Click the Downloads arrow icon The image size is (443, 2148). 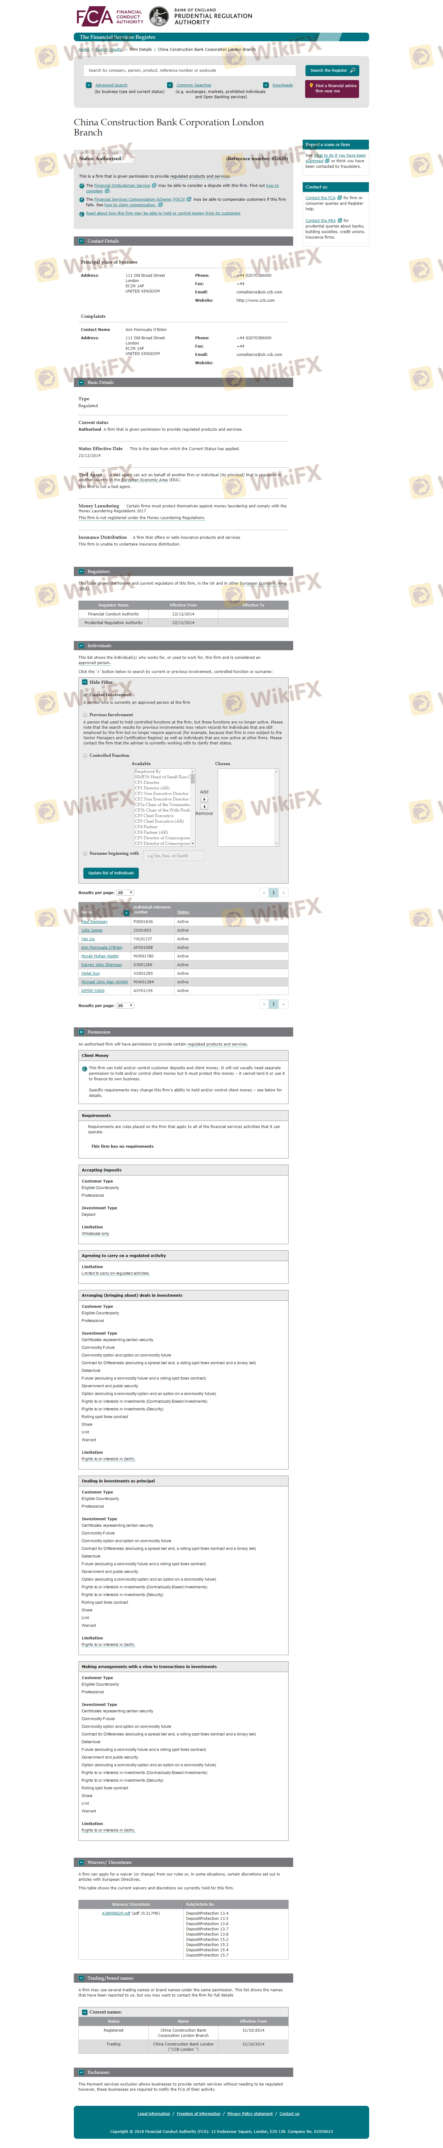[x=265, y=85]
